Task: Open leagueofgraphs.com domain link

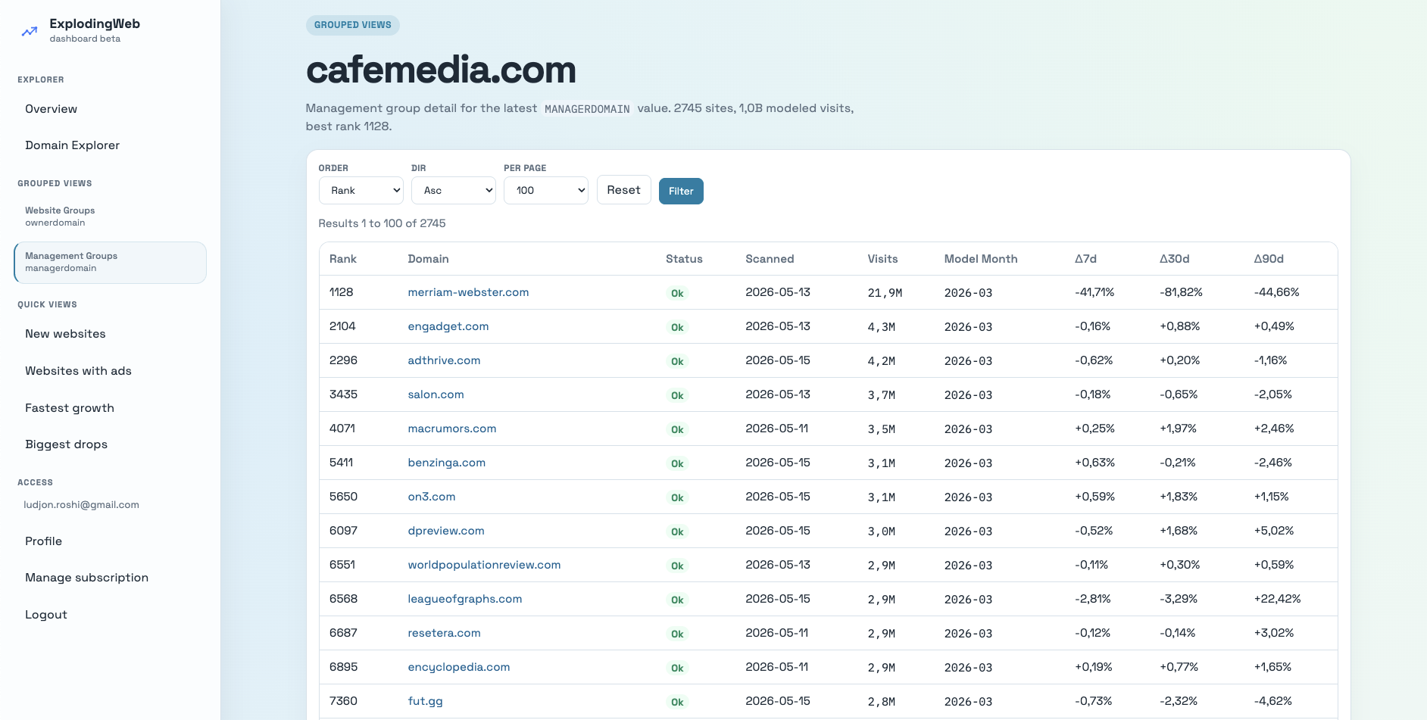Action: tap(464, 599)
